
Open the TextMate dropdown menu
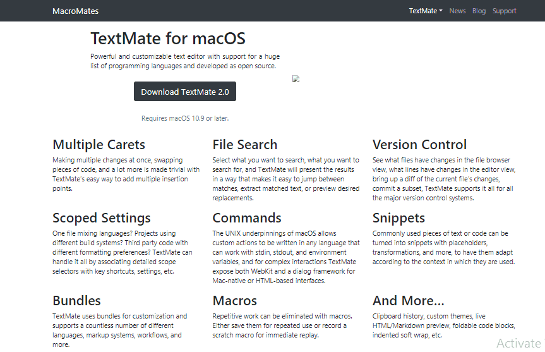pyautogui.click(x=426, y=11)
